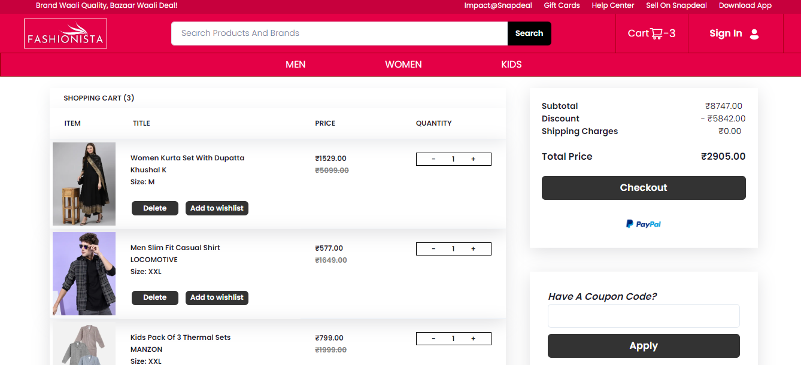Viewport: 801px width, 365px height.
Task: Click the PayPal logo
Action: tap(644, 224)
